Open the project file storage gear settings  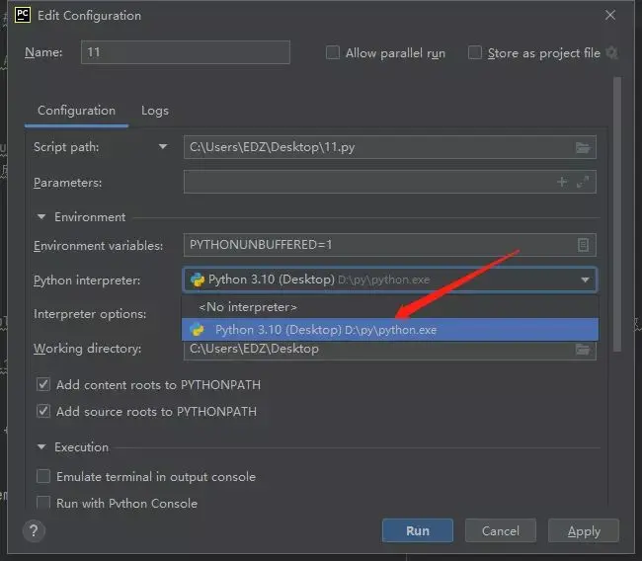pyautogui.click(x=611, y=52)
